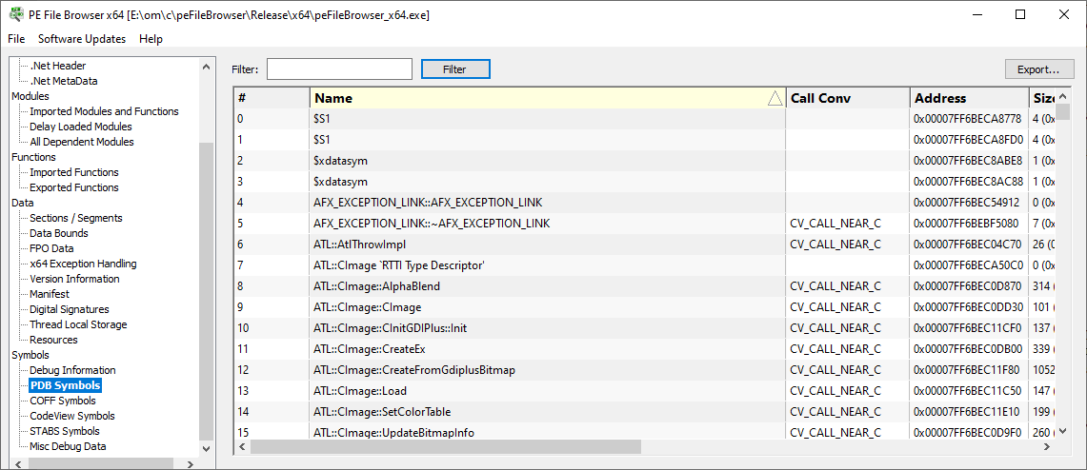Click the PE File Browser app icon
The height and width of the screenshot is (470, 1087).
tap(15, 15)
